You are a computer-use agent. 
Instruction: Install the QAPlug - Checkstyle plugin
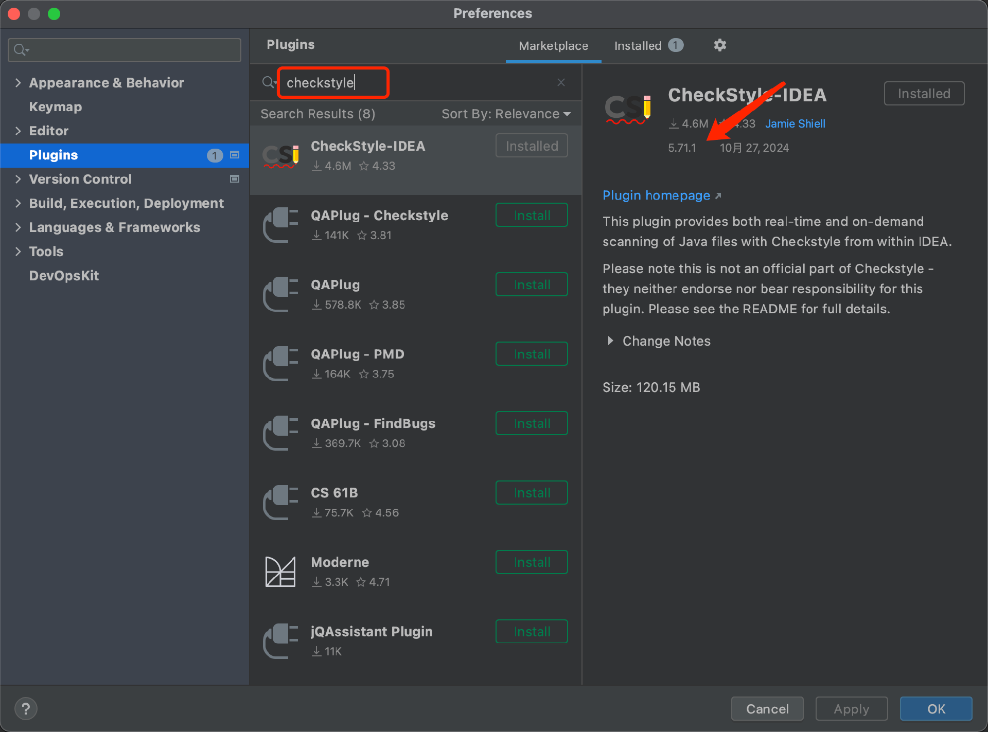coord(532,215)
